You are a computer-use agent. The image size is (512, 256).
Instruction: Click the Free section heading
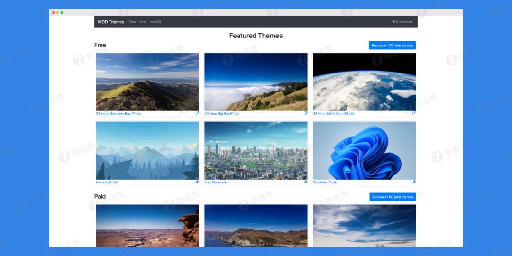tap(100, 45)
